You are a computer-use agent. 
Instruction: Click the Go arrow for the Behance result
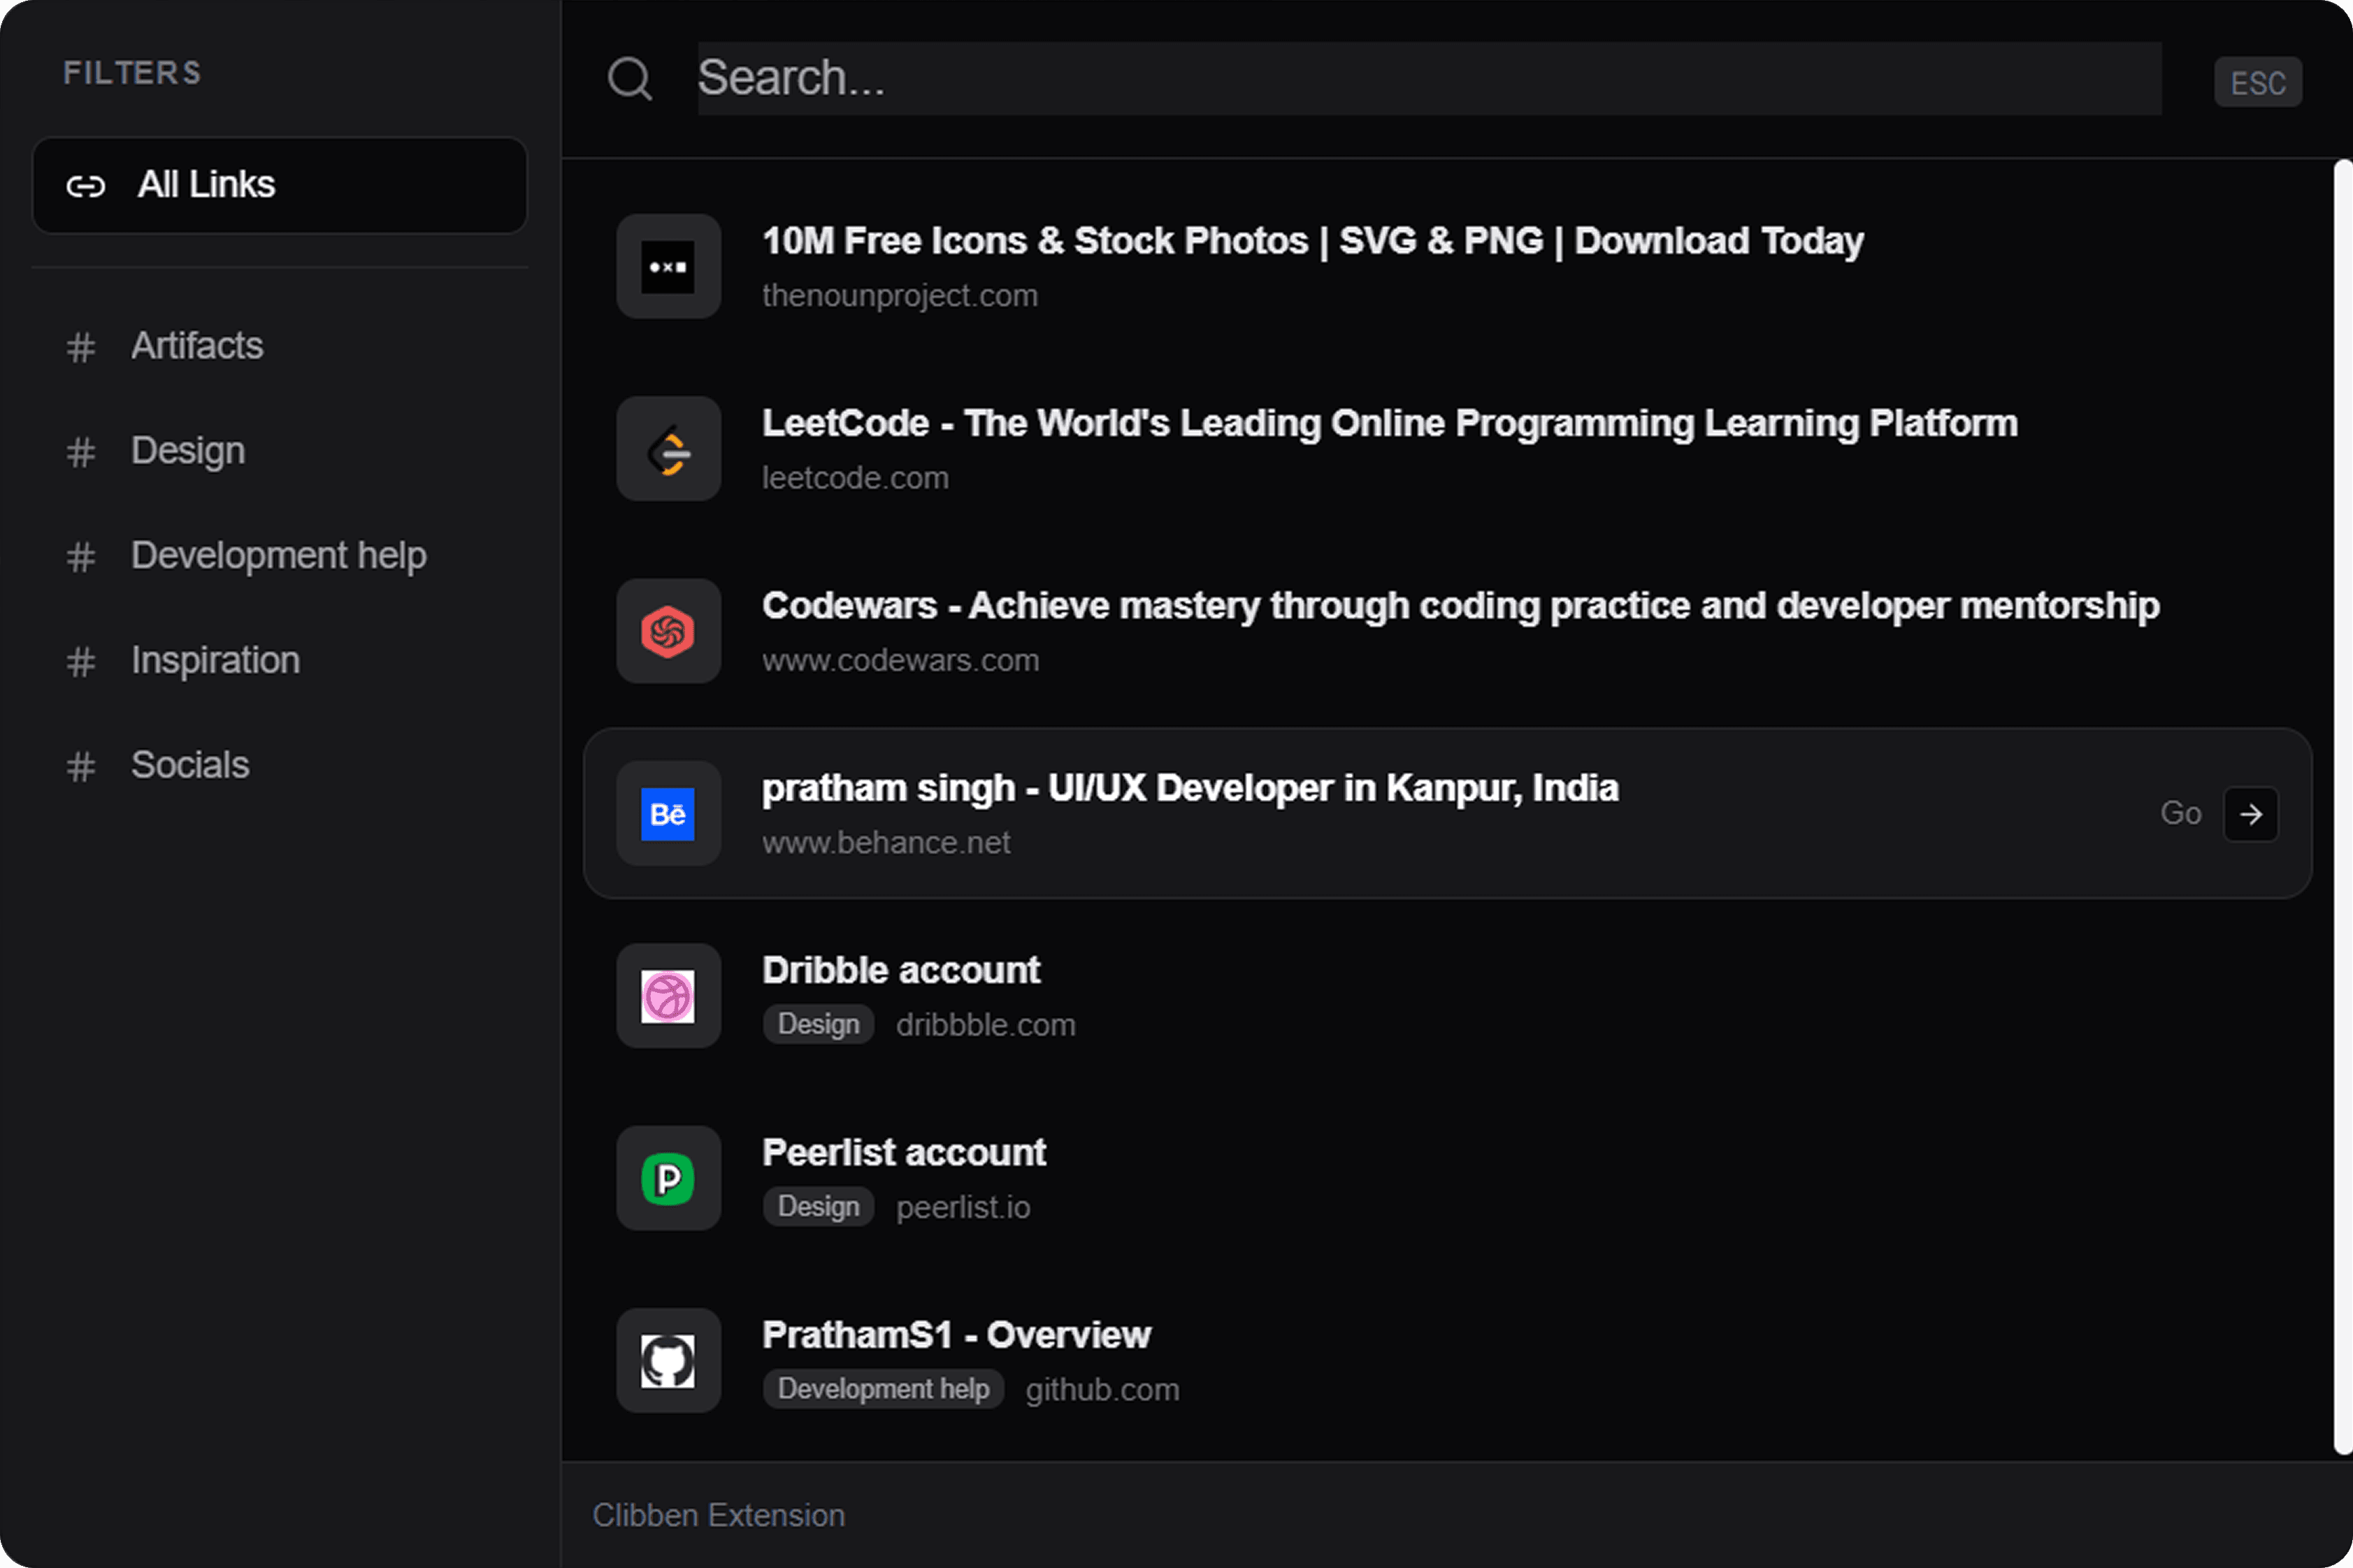pyautogui.click(x=2251, y=814)
